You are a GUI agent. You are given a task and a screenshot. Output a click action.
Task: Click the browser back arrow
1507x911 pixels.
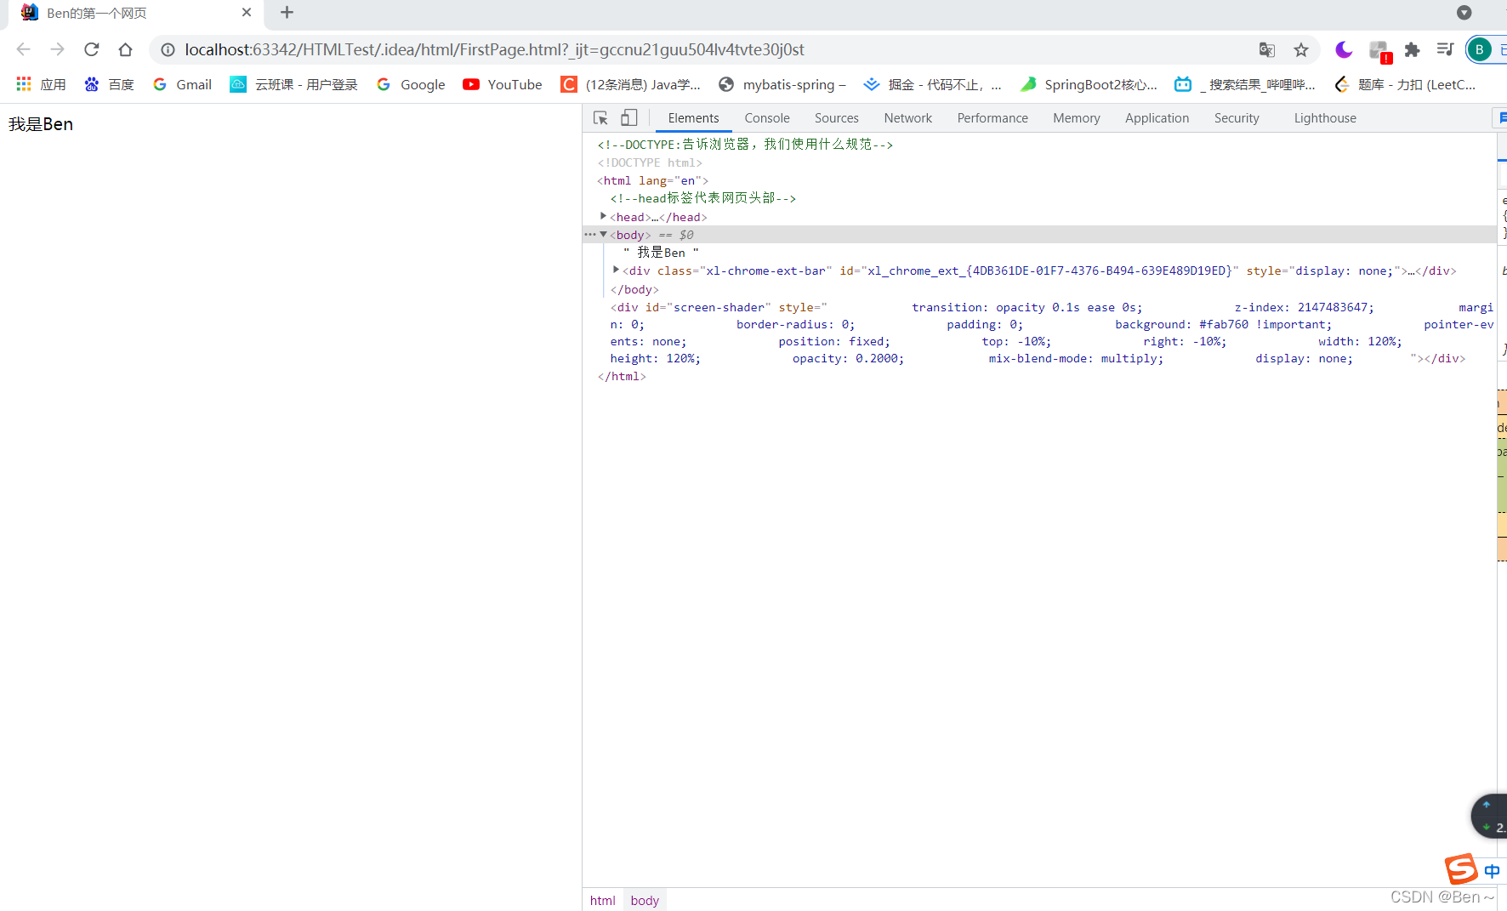point(23,49)
